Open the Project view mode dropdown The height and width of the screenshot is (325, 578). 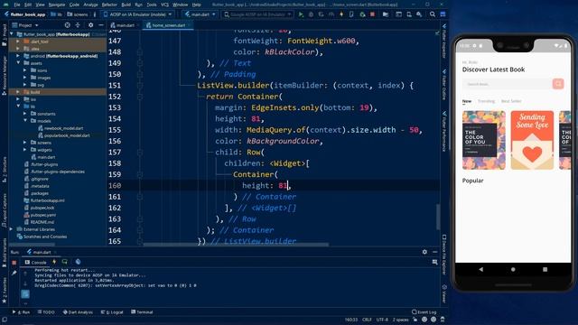pos(25,25)
